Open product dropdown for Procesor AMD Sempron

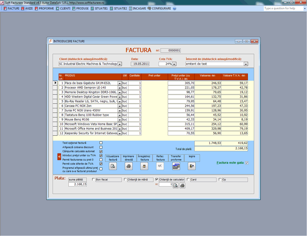pyautogui.click(x=119, y=88)
